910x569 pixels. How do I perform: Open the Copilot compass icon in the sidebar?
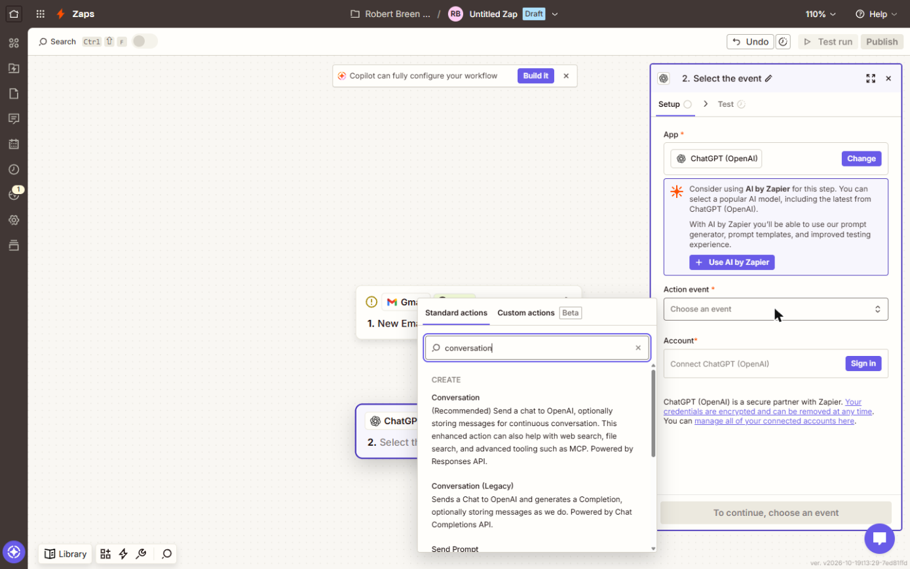tap(14, 551)
